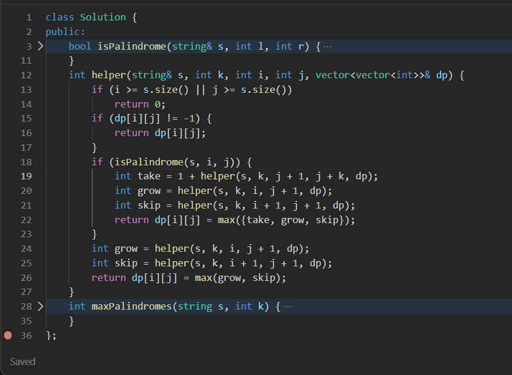Click 'return dp[i][j];' on line 16
Screen dimensions: 512x375
point(160,133)
